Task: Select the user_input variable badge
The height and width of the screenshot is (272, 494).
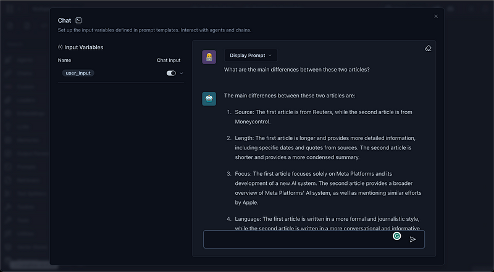Action: (78, 73)
